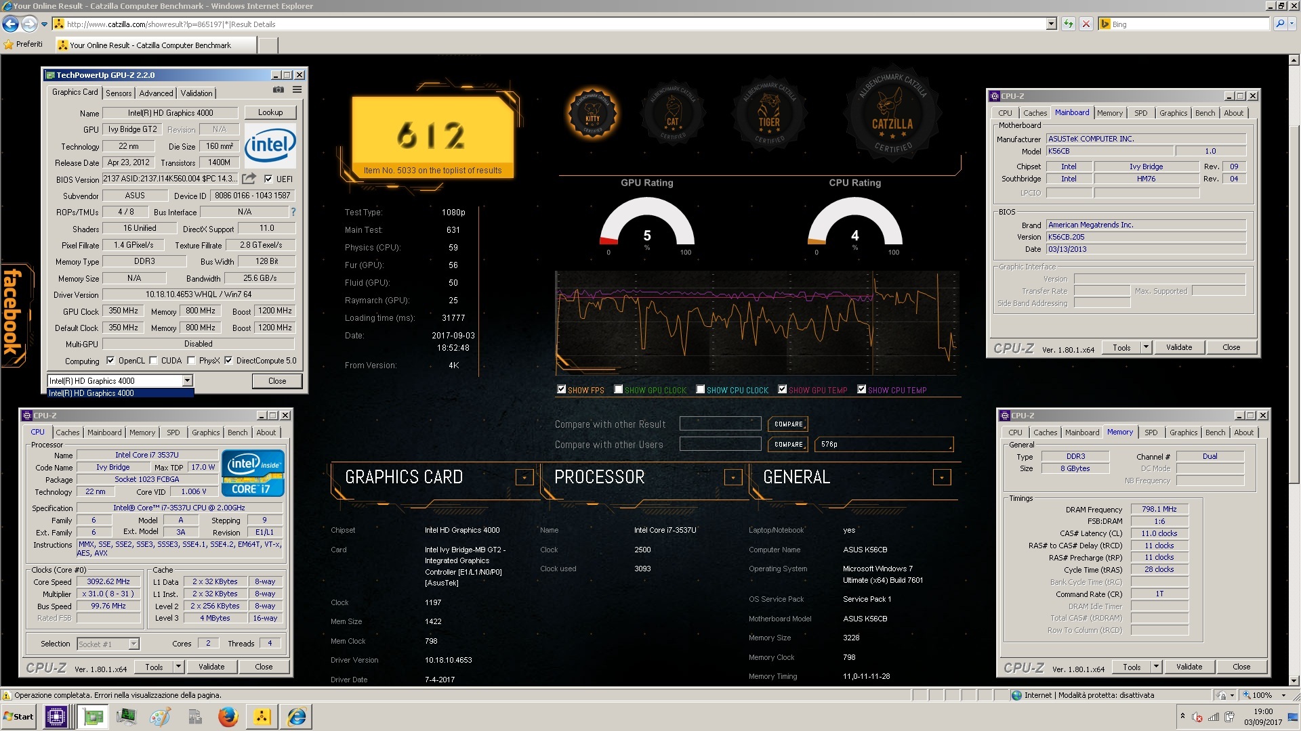Viewport: 1301px width, 731px height.
Task: Click Lookup button in GPU-Z
Action: (x=270, y=112)
